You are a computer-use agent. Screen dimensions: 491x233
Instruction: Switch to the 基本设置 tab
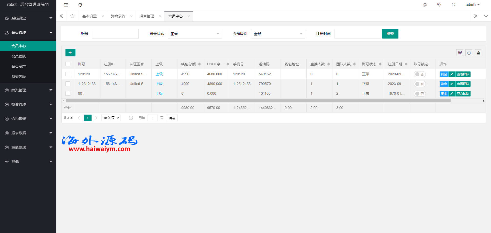[90, 16]
